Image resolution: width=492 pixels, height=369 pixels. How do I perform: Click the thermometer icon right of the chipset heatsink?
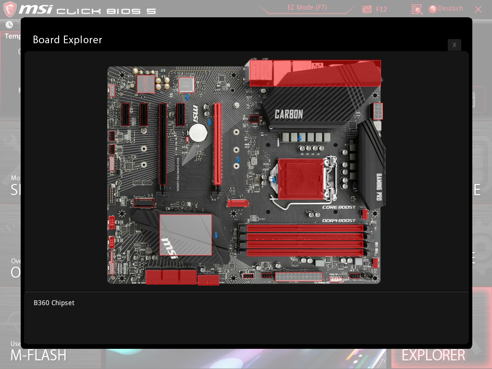(x=216, y=234)
